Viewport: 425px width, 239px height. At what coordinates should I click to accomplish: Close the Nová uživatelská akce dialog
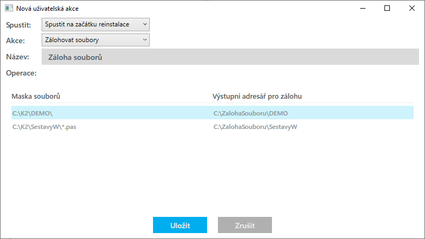tap(412, 9)
